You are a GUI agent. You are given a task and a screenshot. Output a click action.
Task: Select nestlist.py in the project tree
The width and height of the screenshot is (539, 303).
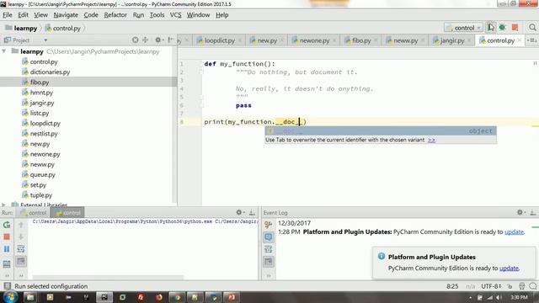tap(44, 134)
